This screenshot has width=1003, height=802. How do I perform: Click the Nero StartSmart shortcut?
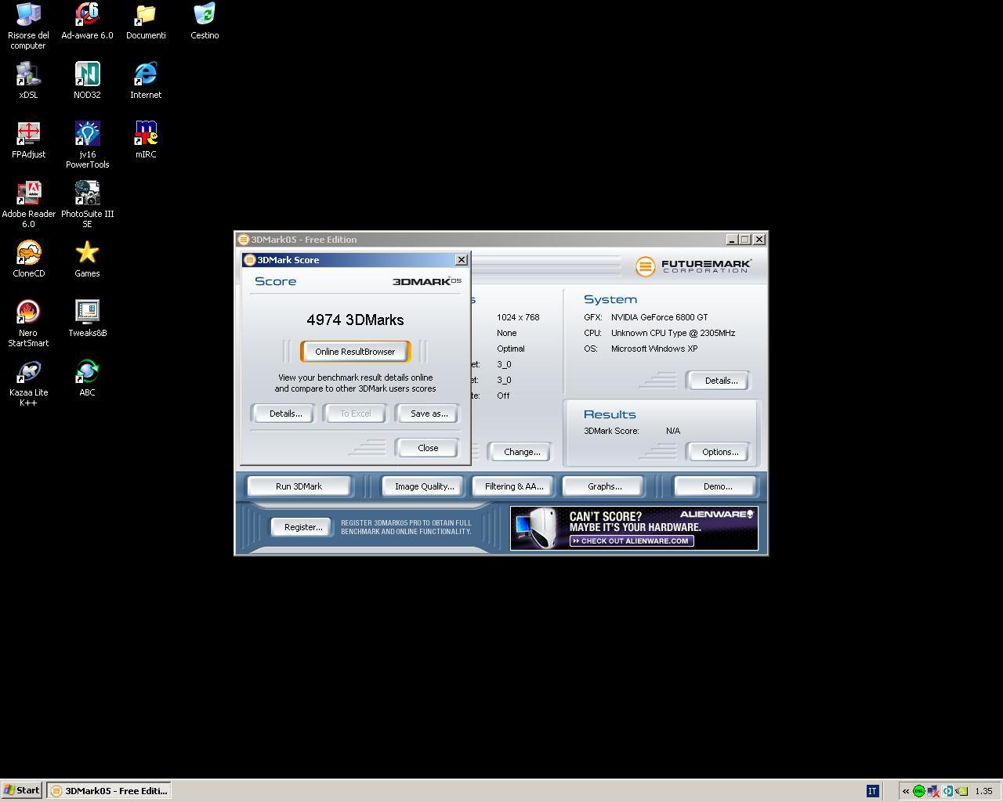pos(28,323)
